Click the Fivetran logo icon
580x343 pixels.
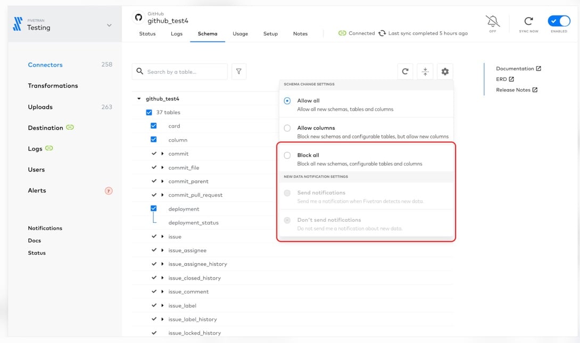(x=18, y=23)
